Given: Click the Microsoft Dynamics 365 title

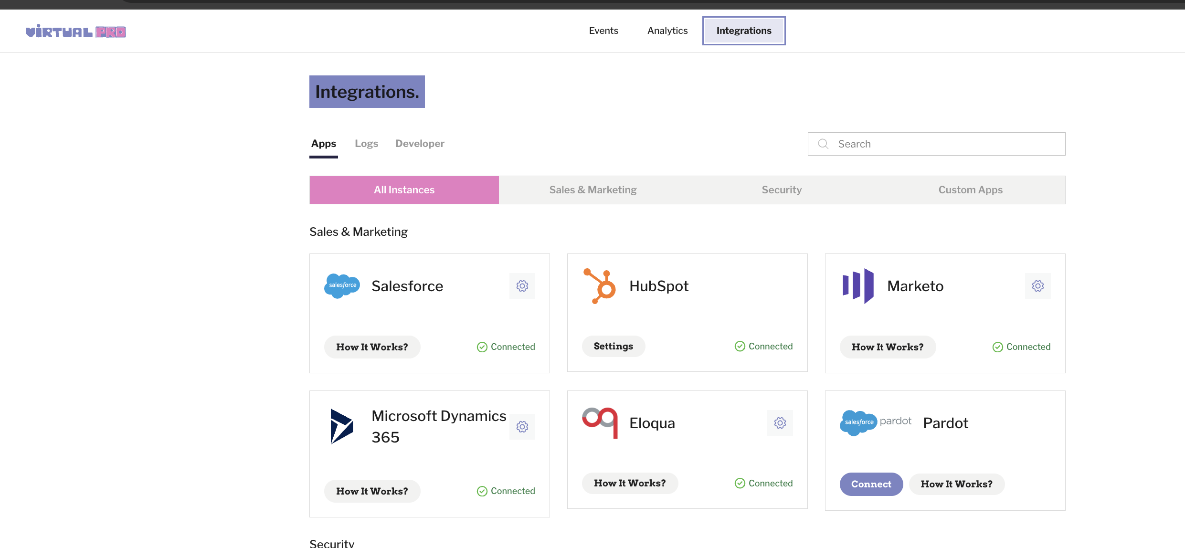Looking at the screenshot, I should tap(439, 426).
